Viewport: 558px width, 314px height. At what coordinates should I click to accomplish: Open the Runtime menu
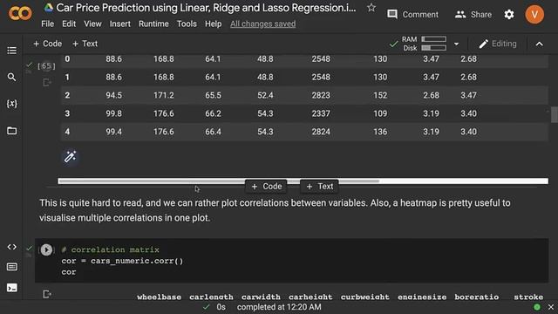coord(153,24)
